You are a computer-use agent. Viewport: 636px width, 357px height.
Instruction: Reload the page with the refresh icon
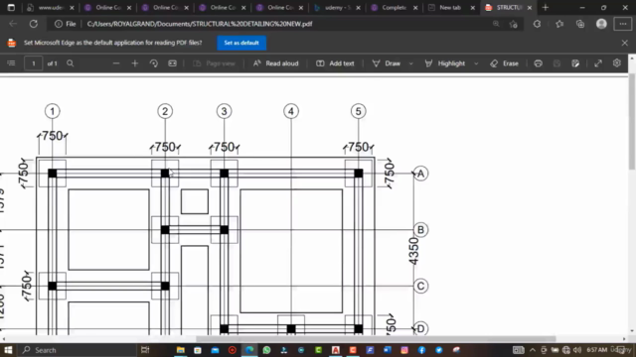pos(34,24)
